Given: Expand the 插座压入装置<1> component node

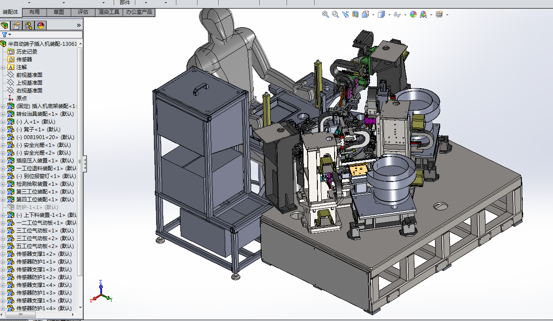Looking at the screenshot, I should click(3, 161).
